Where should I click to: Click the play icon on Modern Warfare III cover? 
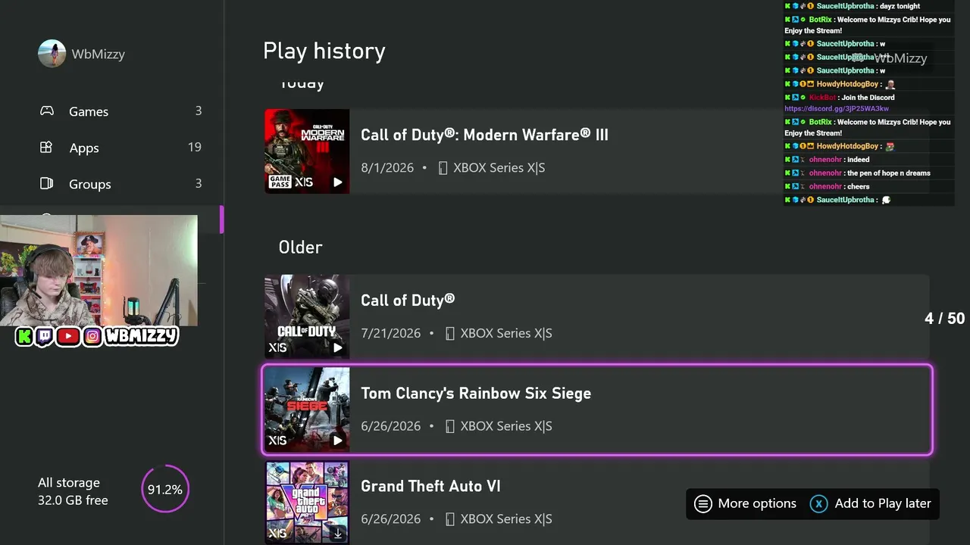(x=338, y=182)
